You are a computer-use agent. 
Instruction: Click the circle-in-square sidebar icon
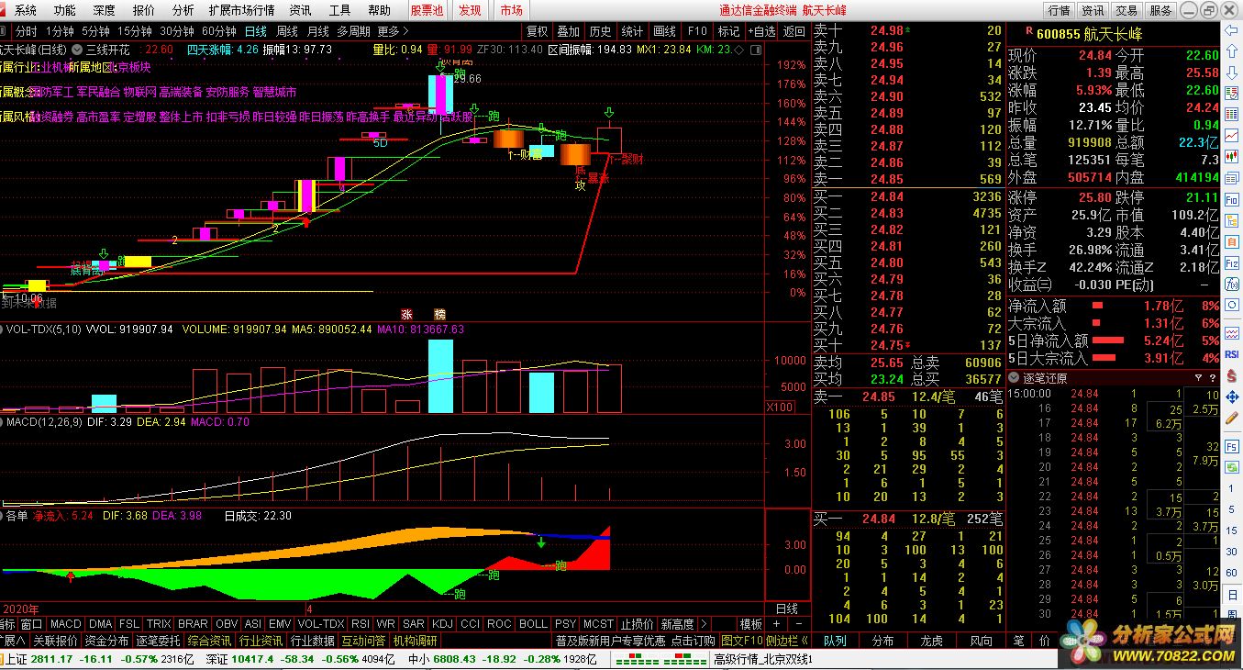pos(1232,304)
